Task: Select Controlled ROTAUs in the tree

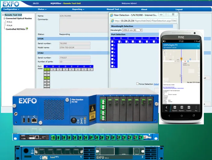Action: (x=15, y=29)
